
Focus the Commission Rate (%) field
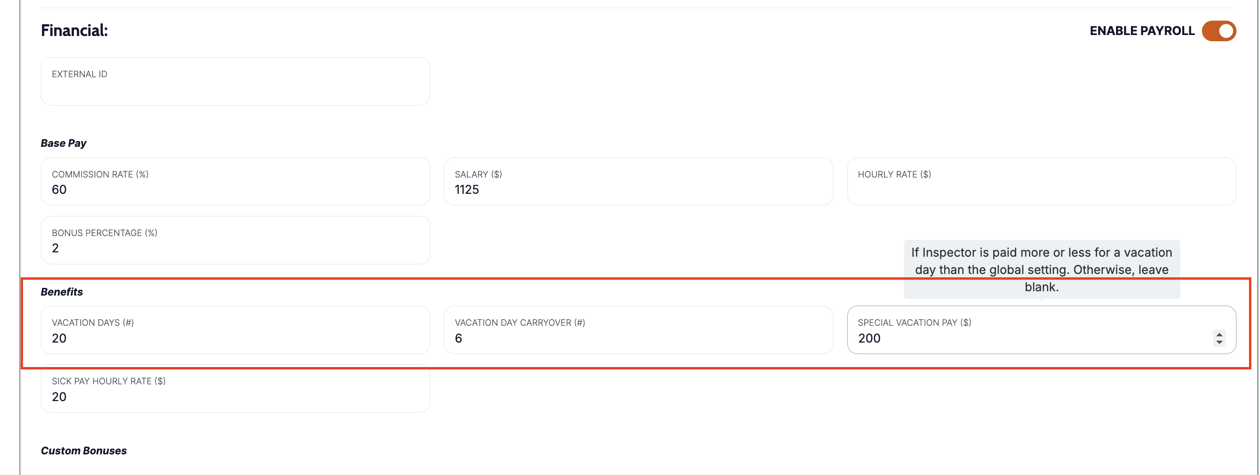235,189
